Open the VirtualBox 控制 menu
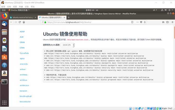Viewport: 175px width, 110px height. 9,7
